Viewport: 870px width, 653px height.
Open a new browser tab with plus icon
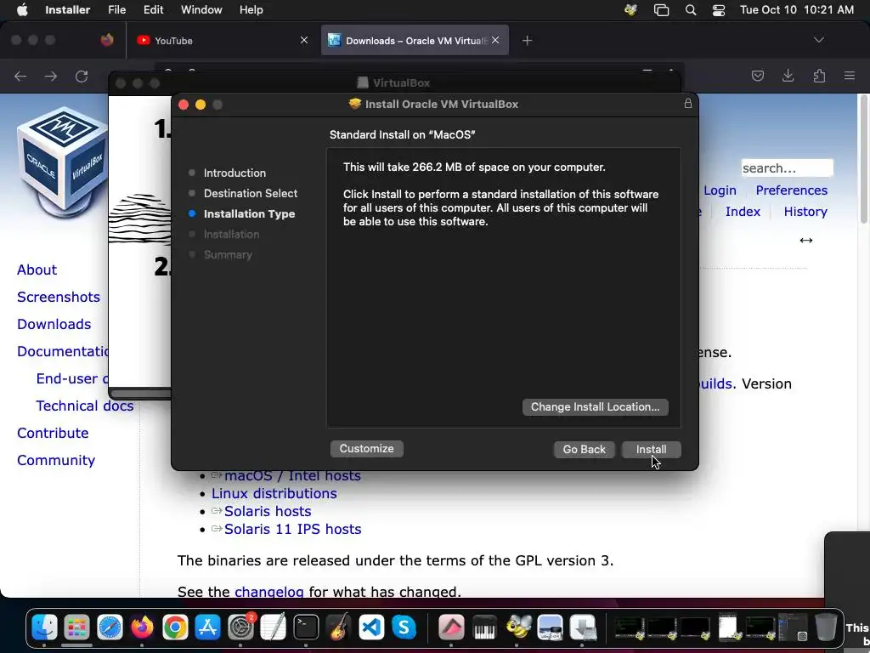pos(527,41)
